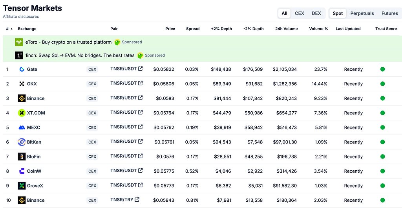Click the OKX exchange logo icon
402x210 pixels.
click(22, 84)
